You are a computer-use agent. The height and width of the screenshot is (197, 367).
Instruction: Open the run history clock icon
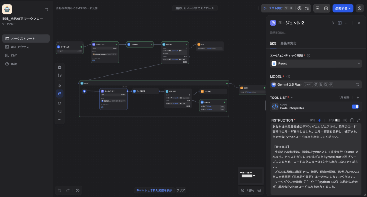point(300,8)
